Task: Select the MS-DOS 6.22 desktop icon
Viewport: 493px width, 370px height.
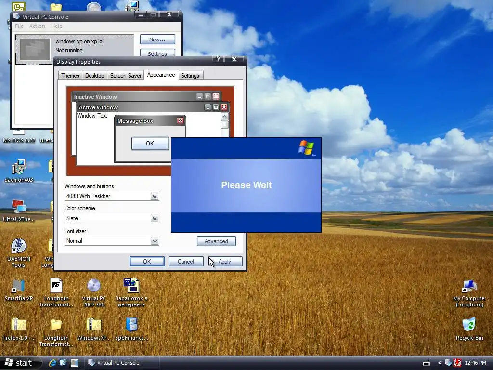Action: coord(19,136)
